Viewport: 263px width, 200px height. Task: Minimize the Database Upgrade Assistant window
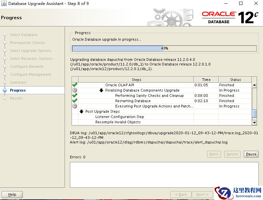click(226, 3)
